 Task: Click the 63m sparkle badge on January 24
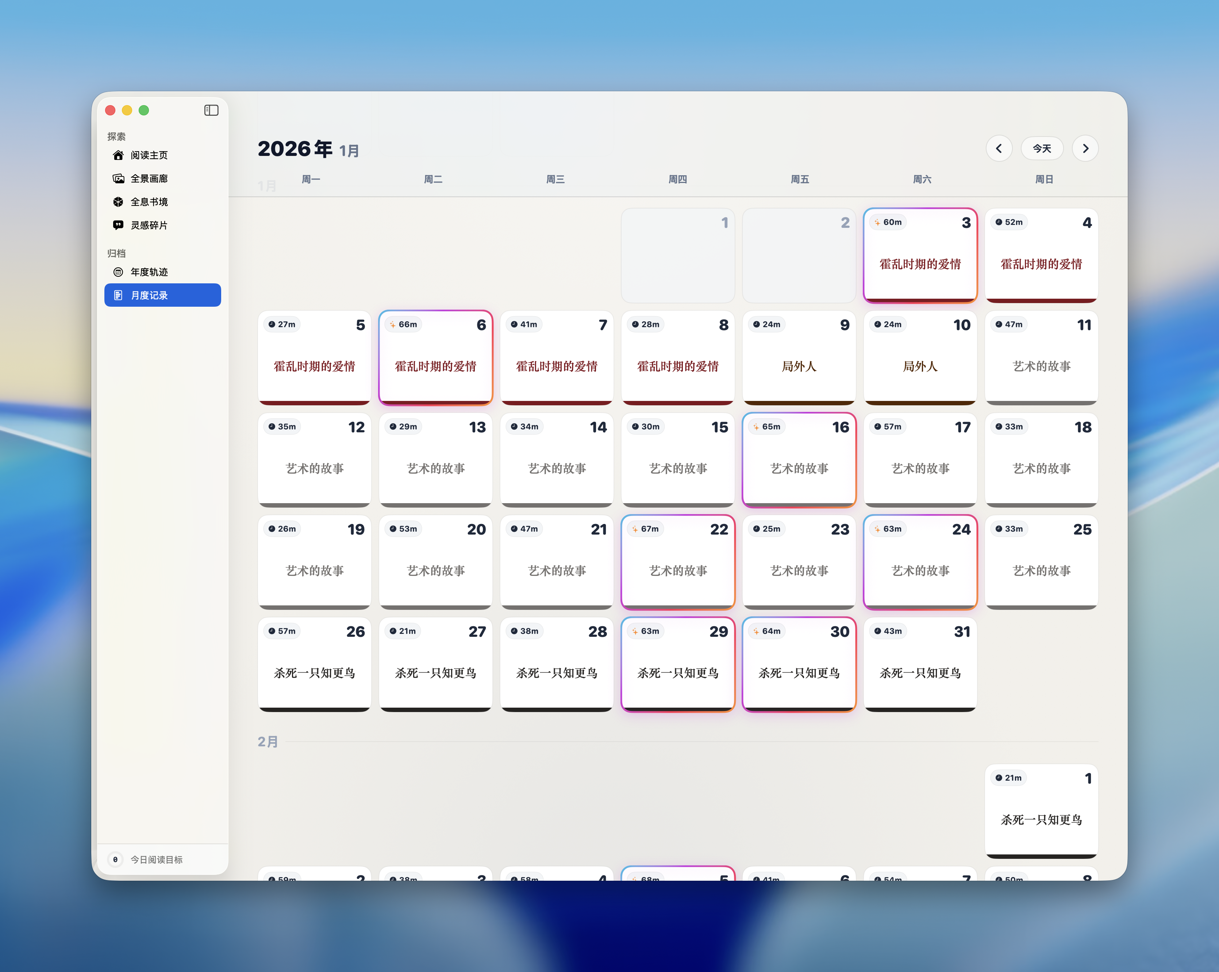click(888, 529)
